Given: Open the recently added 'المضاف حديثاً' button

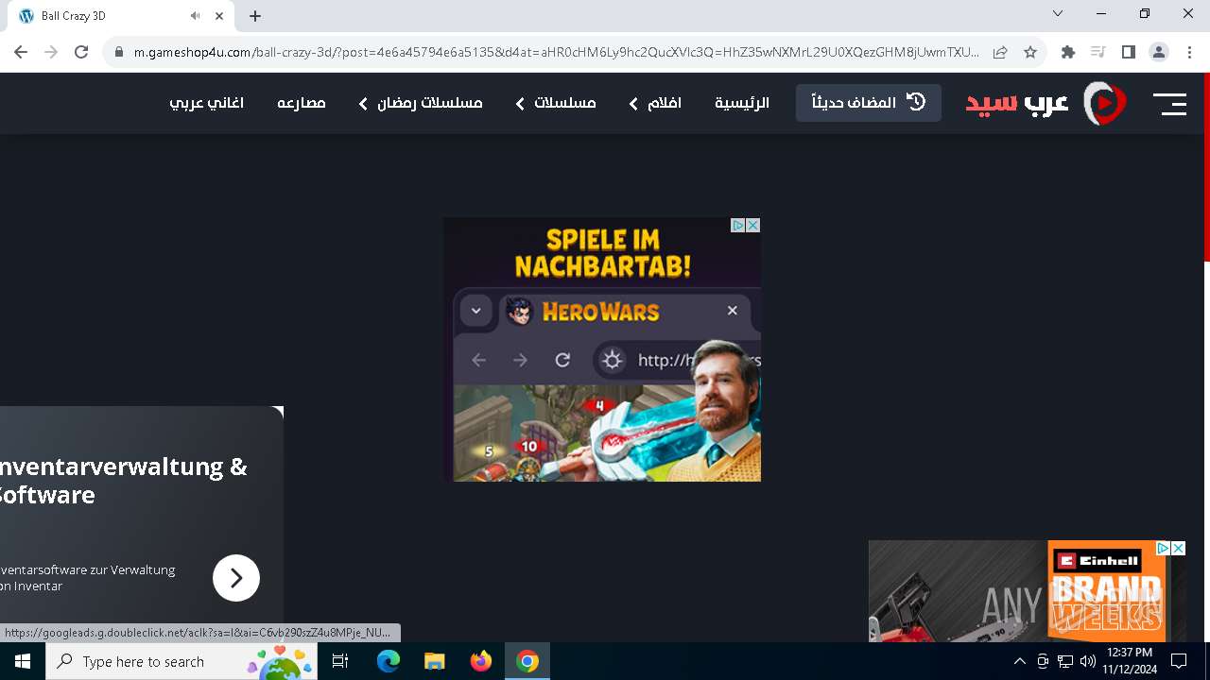Looking at the screenshot, I should click(869, 103).
